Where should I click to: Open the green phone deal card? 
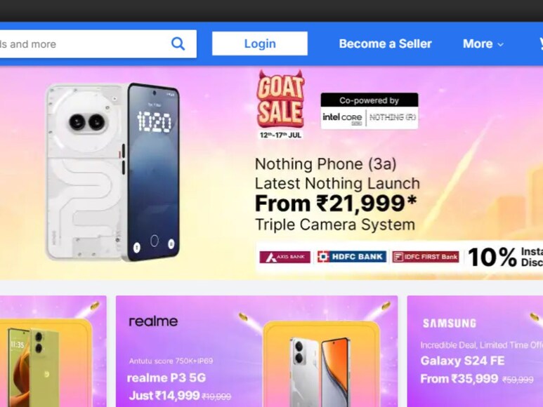[53, 351]
